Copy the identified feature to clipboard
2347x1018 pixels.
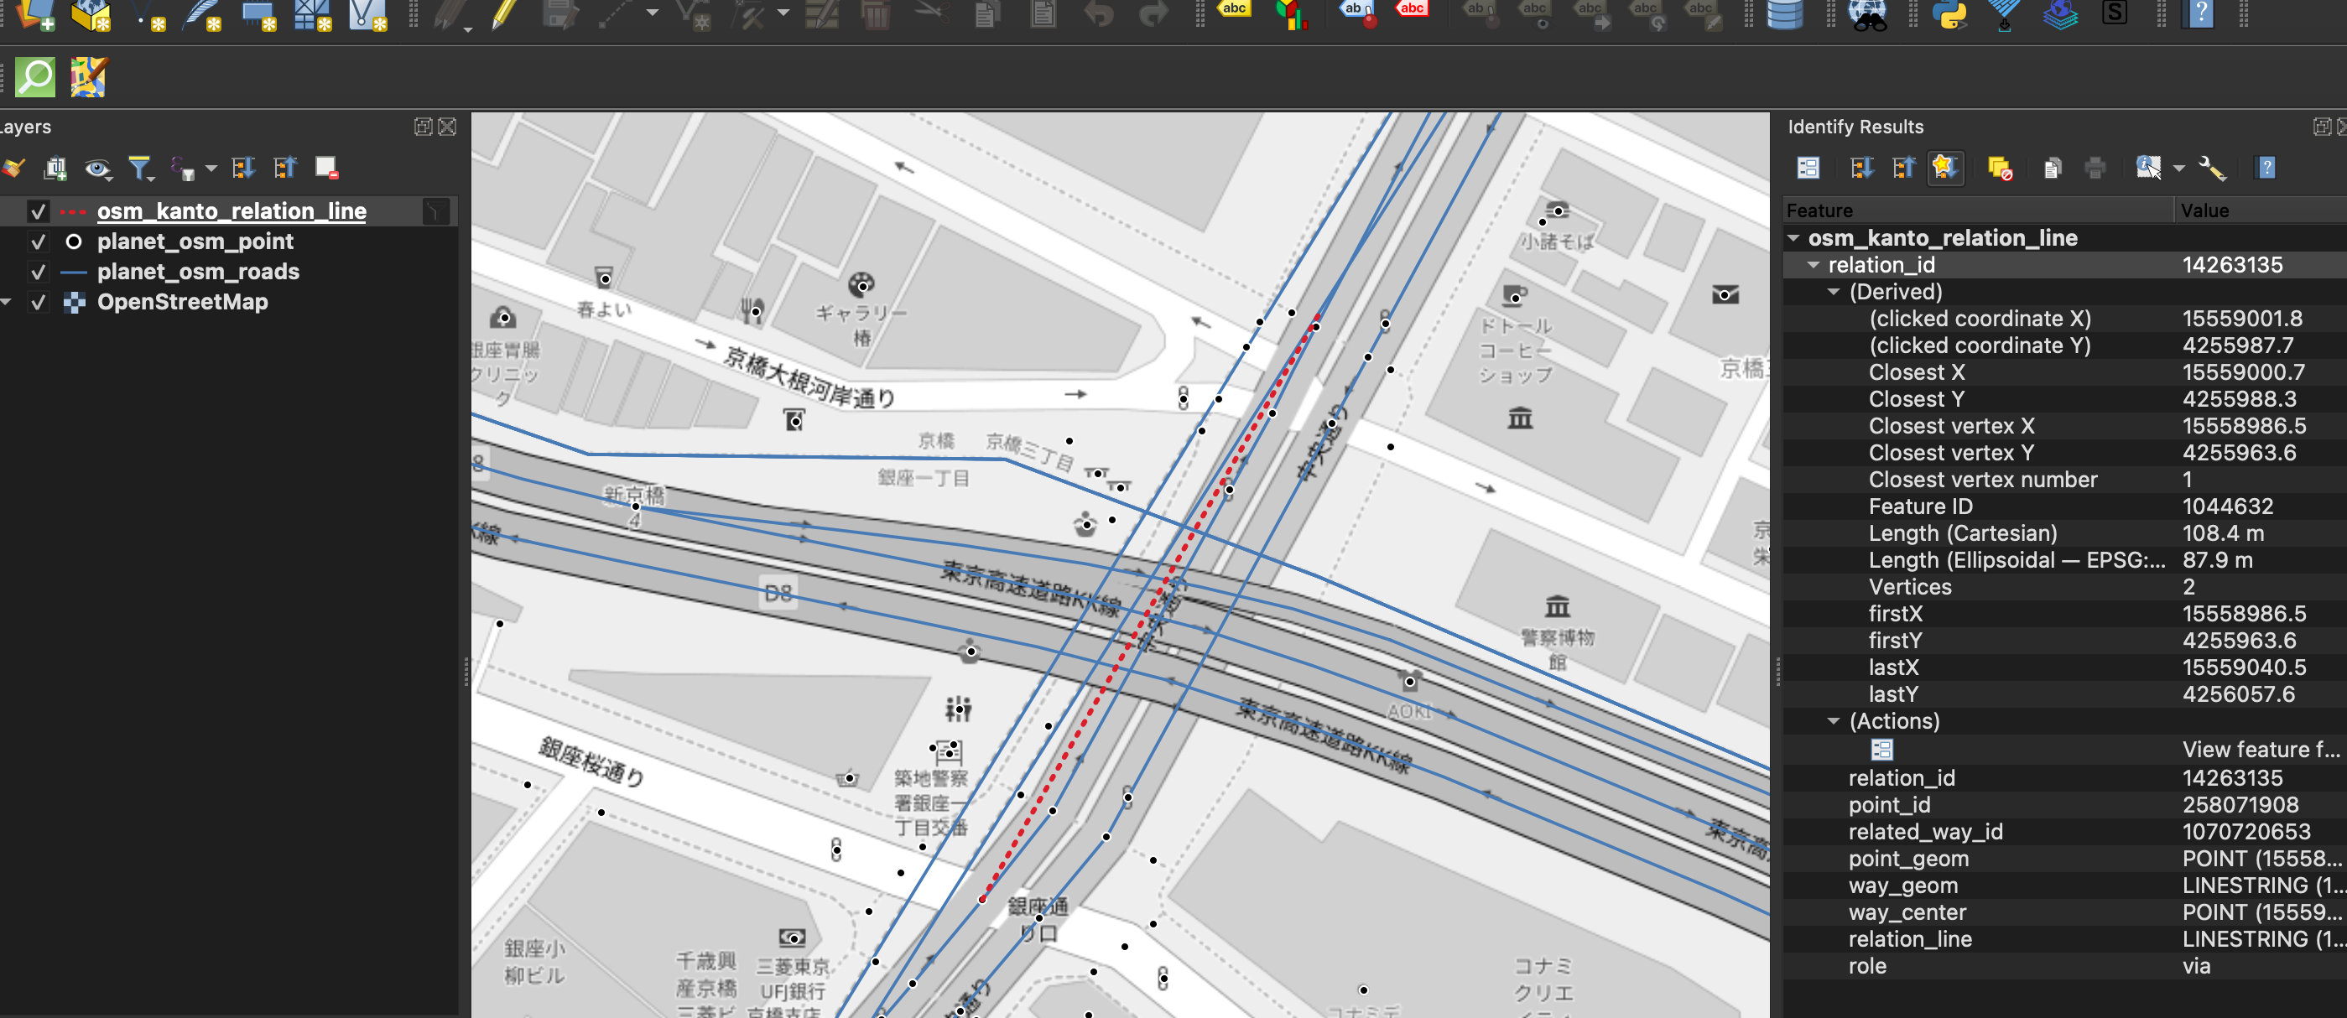2052,168
